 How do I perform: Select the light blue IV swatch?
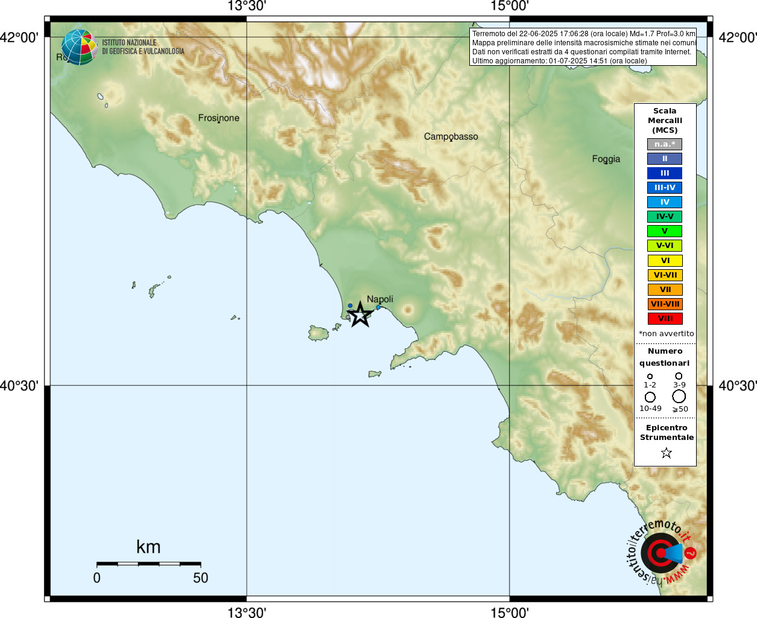[665, 202]
